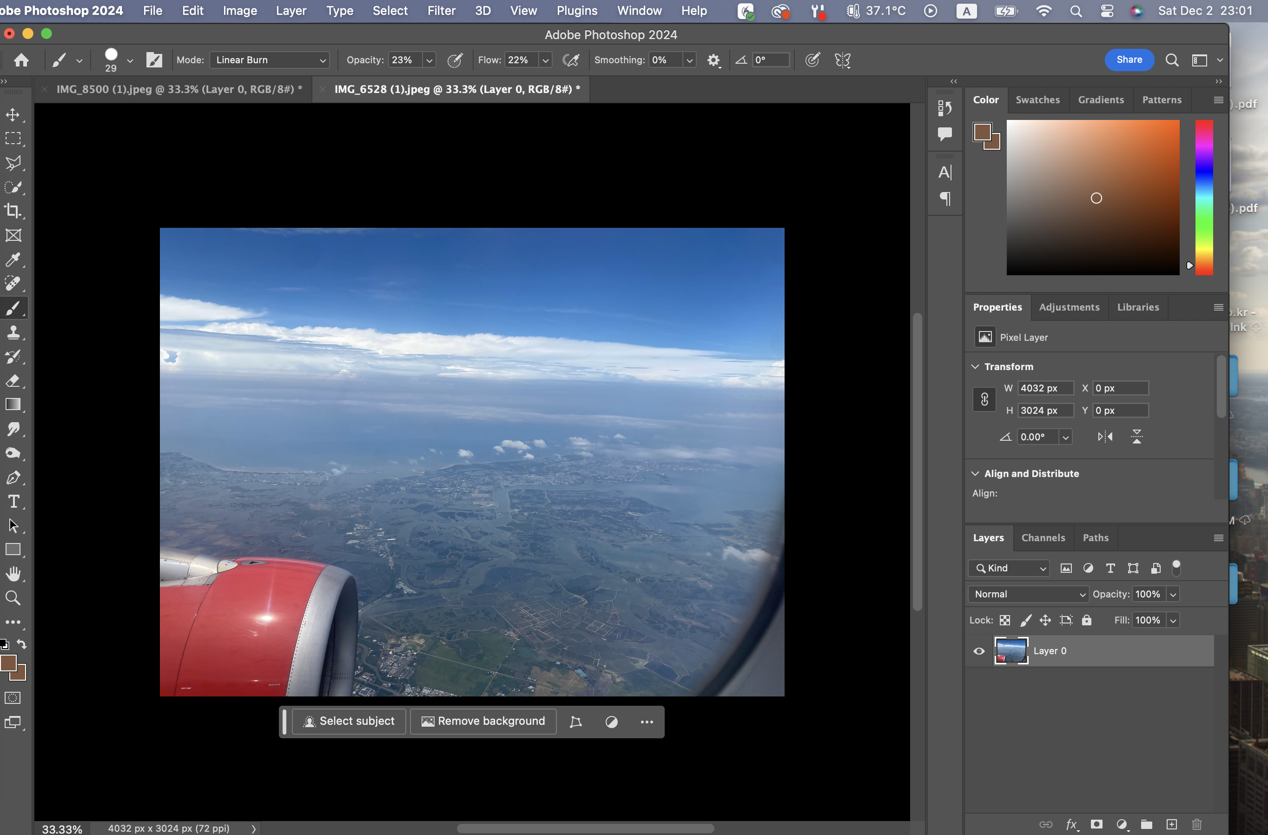Screen dimensions: 1268x835
Task: Collapse the Transform section
Action: [x=975, y=367]
